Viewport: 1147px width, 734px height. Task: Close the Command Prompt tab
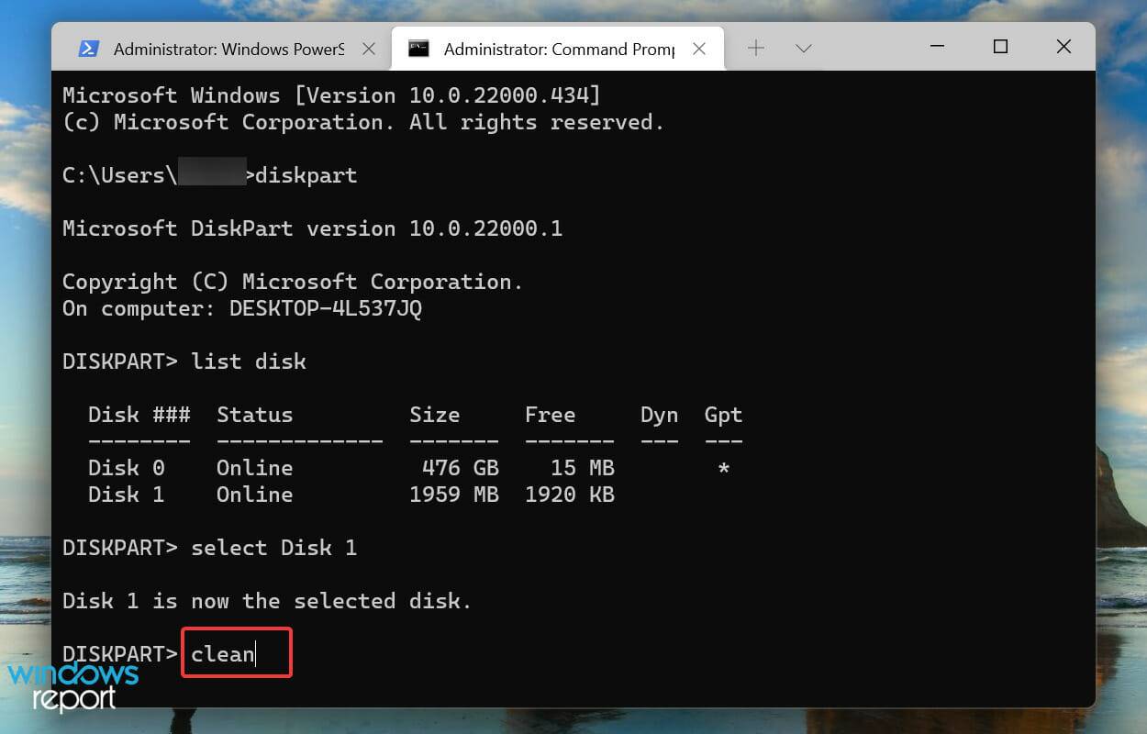700,48
